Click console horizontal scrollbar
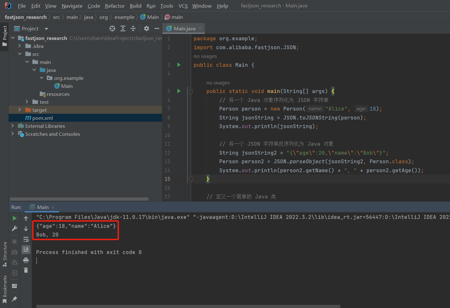The height and width of the screenshot is (308, 450). pyautogui.click(x=188, y=306)
